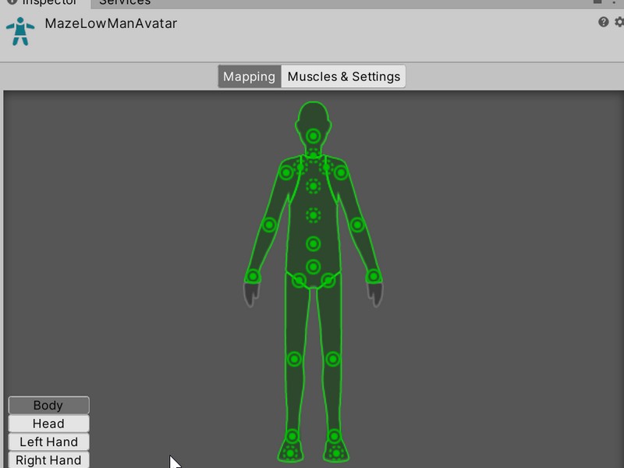This screenshot has height=468, width=624.
Task: Show the Right Hand mapping view
Action: click(48, 459)
